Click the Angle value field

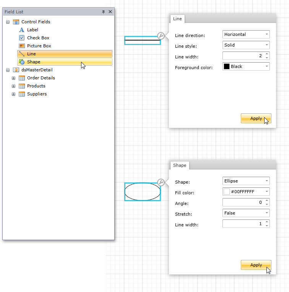pos(244,202)
